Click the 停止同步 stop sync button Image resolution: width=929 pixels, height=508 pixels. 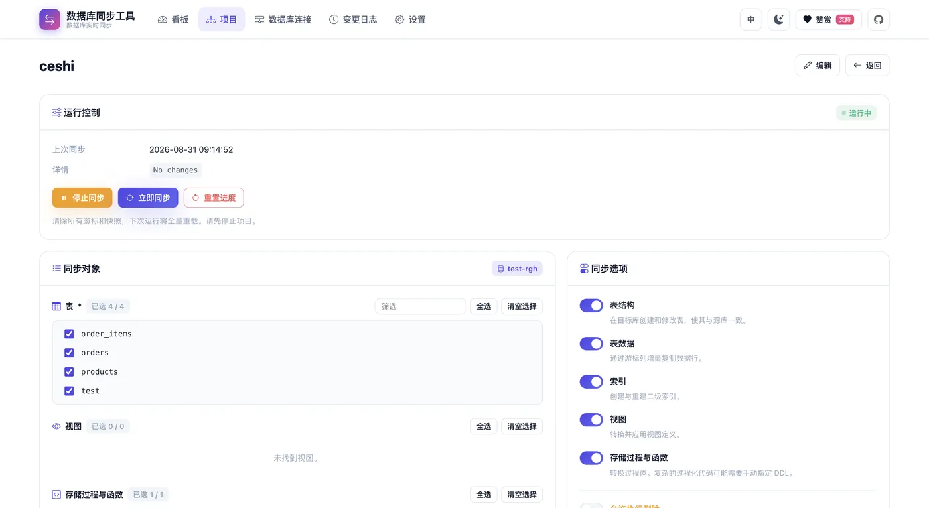point(82,198)
